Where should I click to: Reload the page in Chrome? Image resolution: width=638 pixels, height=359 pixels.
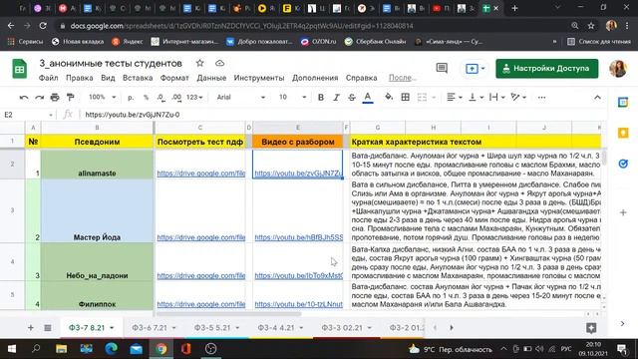[43, 26]
